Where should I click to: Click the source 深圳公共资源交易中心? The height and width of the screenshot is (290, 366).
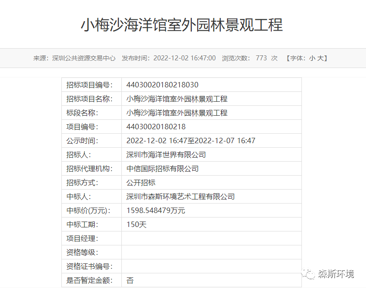point(83,58)
